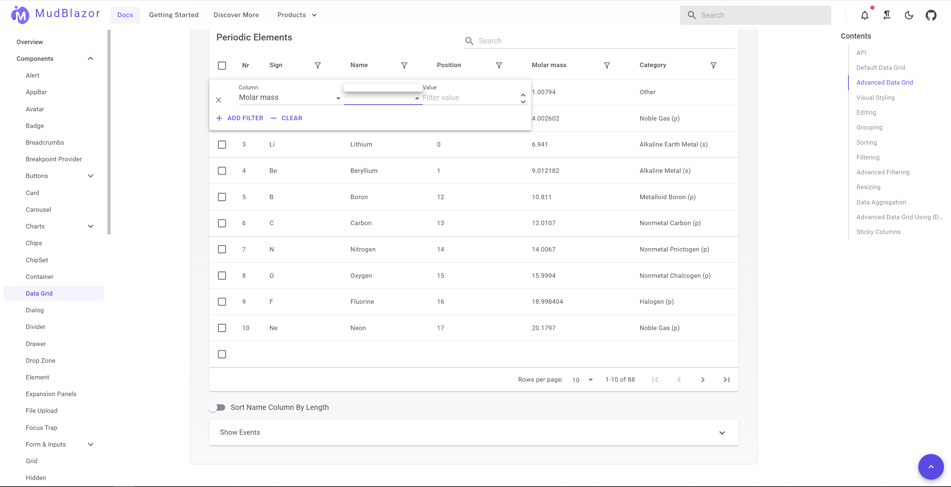Switch to the Docs navigation item
The image size is (951, 487).
click(x=125, y=15)
